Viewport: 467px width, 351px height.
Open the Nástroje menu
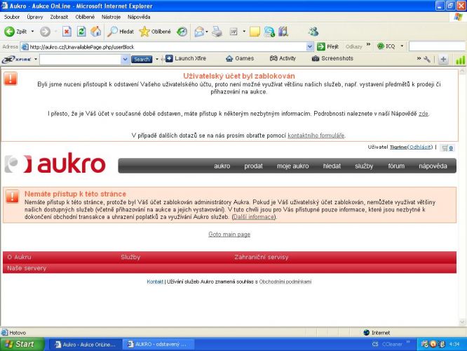(111, 17)
